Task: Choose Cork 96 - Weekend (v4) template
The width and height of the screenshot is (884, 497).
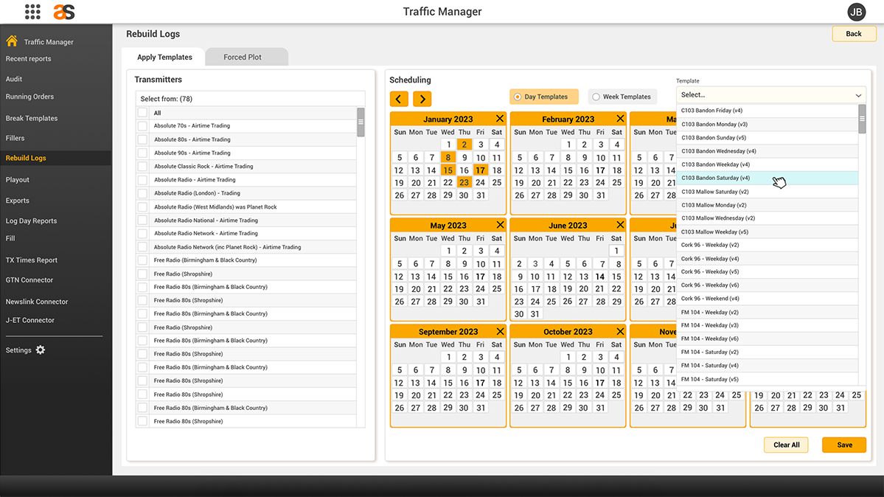Action: [767, 299]
